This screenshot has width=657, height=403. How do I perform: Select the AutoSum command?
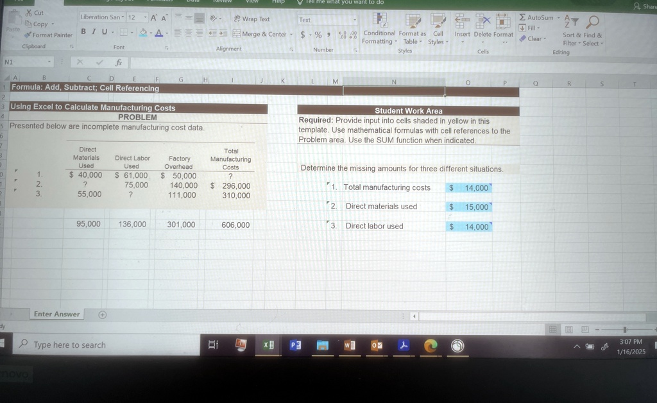point(536,17)
